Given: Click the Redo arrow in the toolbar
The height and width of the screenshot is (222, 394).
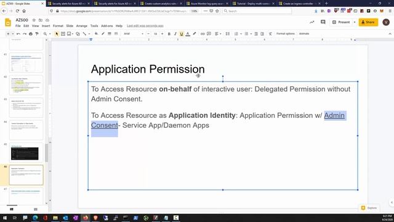Looking at the screenshot, I should pyautogui.click(x=25, y=34).
